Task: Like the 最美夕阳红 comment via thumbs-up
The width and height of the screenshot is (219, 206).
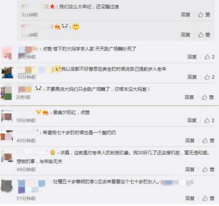Action: [209, 120]
